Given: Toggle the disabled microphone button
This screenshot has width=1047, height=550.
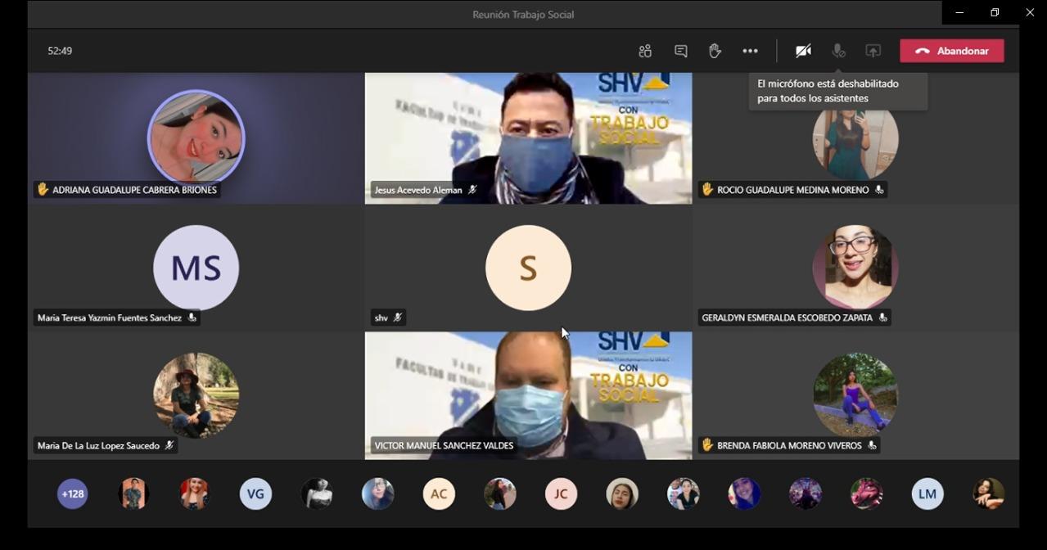Looking at the screenshot, I should coord(838,51).
